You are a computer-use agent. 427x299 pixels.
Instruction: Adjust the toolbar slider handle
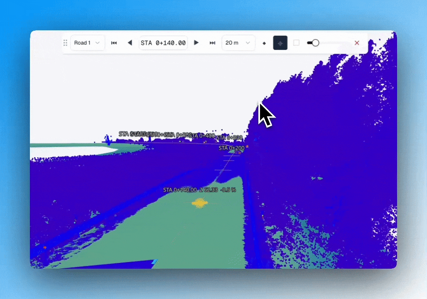point(315,43)
